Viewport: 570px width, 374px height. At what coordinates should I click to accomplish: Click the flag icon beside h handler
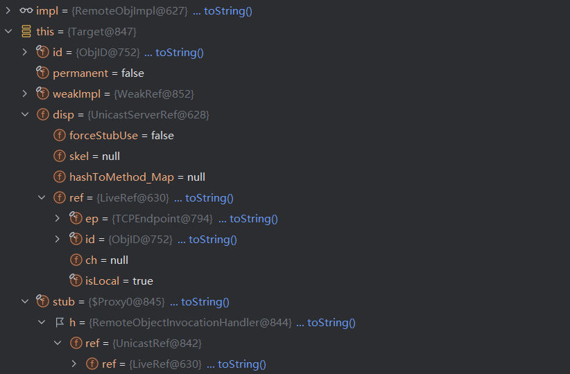[60, 323]
